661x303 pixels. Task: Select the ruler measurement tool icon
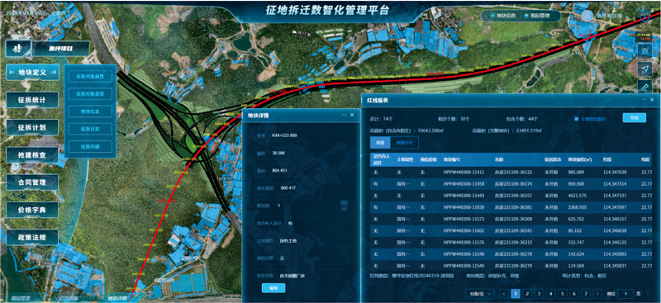pyautogui.click(x=644, y=87)
